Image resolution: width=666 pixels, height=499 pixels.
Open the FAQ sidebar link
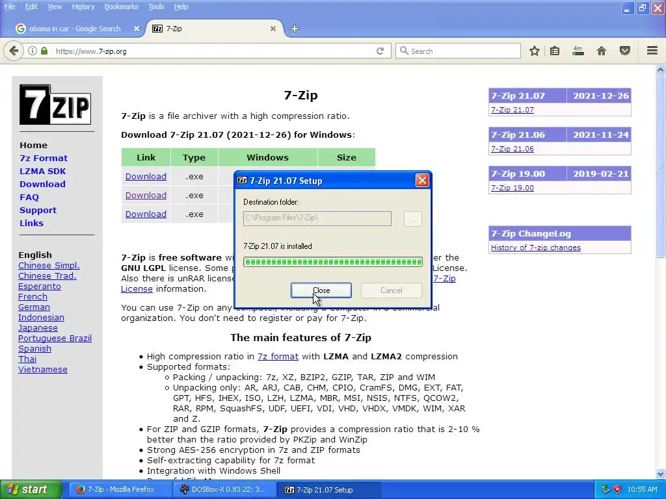(x=29, y=197)
